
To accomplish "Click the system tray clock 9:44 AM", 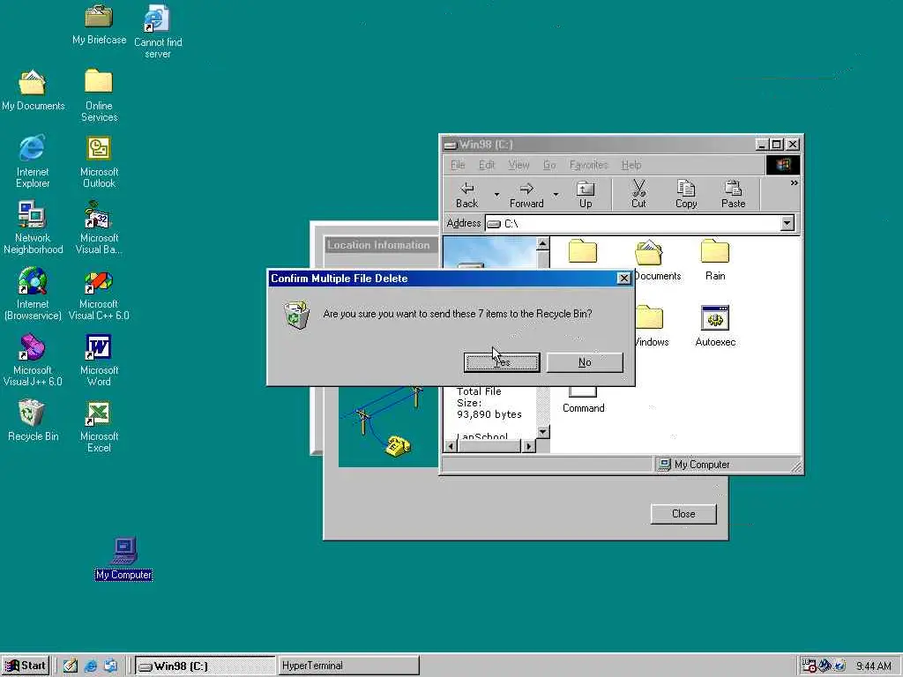I will point(874,666).
